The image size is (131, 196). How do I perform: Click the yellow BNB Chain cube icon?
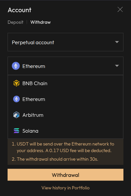click(x=16, y=83)
